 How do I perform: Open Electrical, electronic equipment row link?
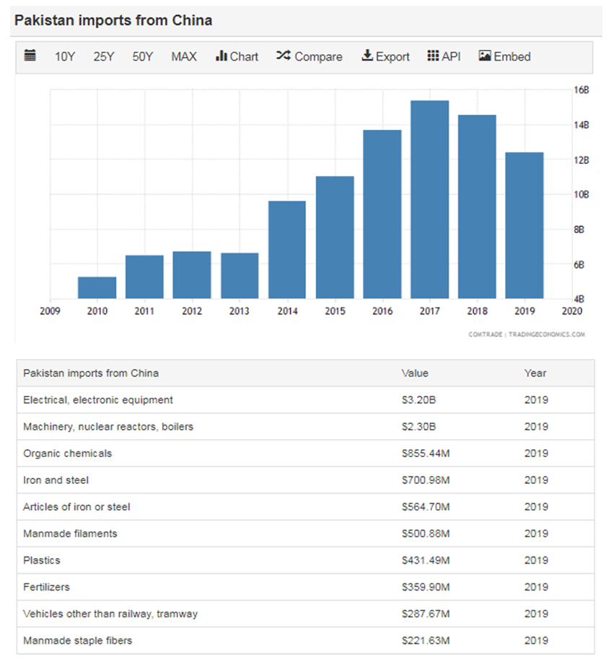(x=98, y=400)
